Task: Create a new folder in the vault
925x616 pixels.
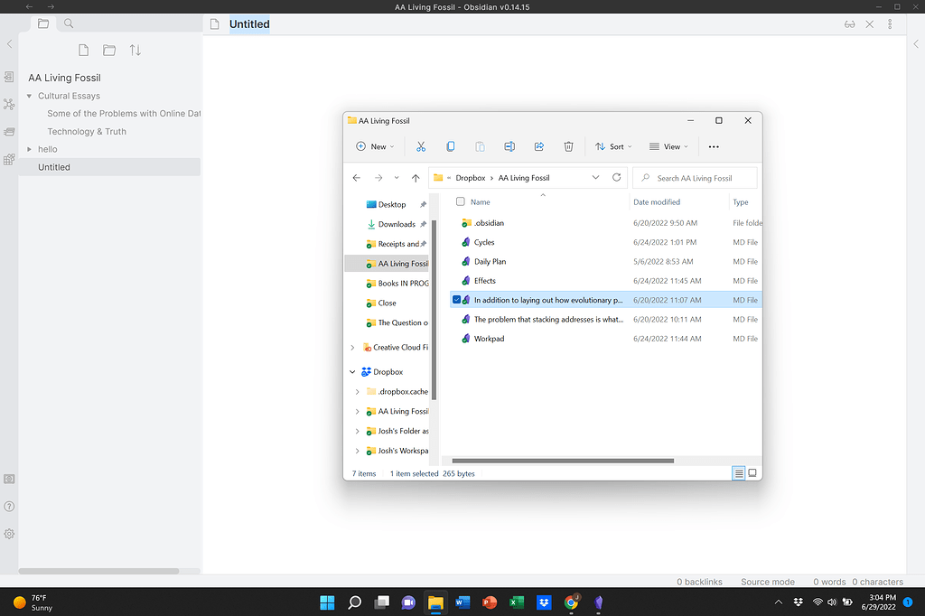Action: (x=108, y=50)
